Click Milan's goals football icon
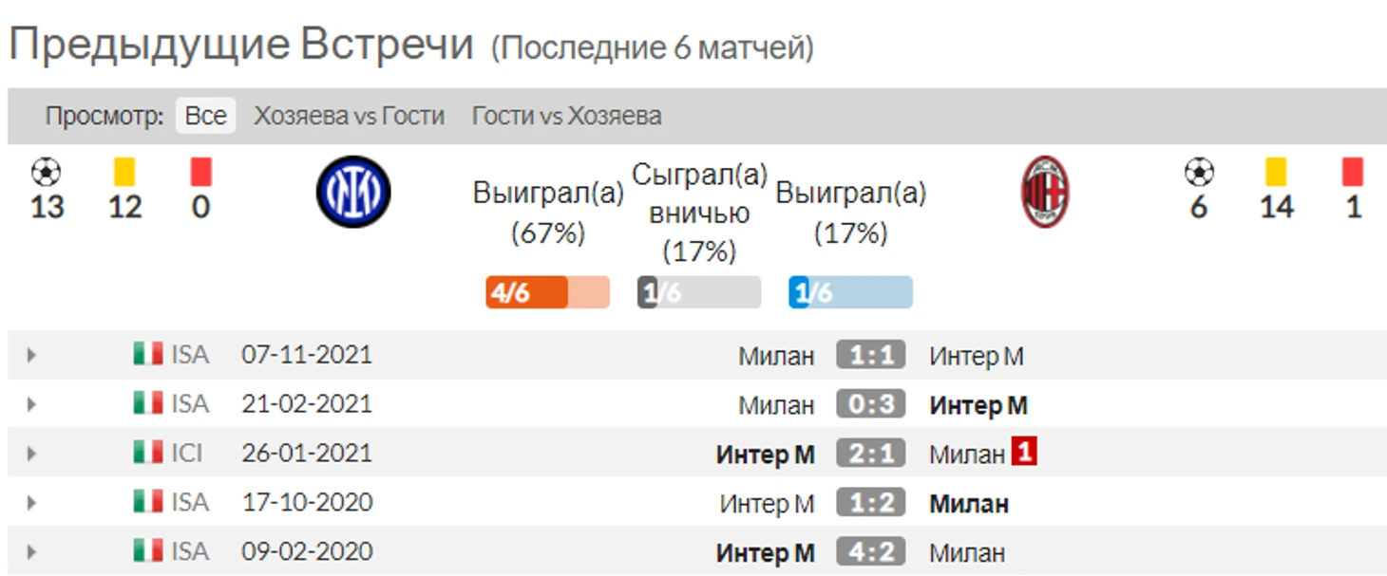This screenshot has height=576, width=1387. tap(1199, 173)
